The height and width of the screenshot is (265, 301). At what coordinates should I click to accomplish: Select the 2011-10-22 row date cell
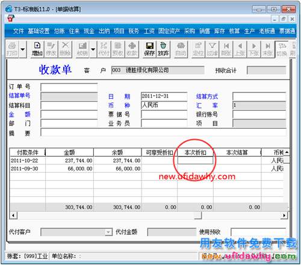click(x=28, y=161)
